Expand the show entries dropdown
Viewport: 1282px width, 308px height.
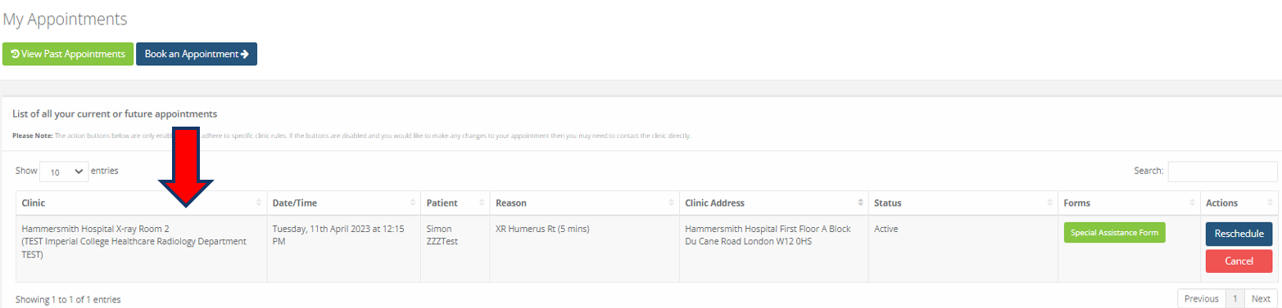click(x=64, y=172)
